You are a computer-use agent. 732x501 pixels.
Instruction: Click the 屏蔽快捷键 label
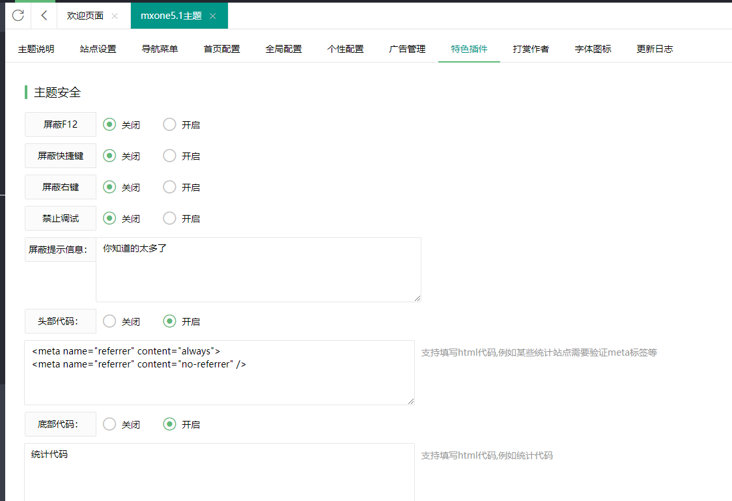(60, 156)
